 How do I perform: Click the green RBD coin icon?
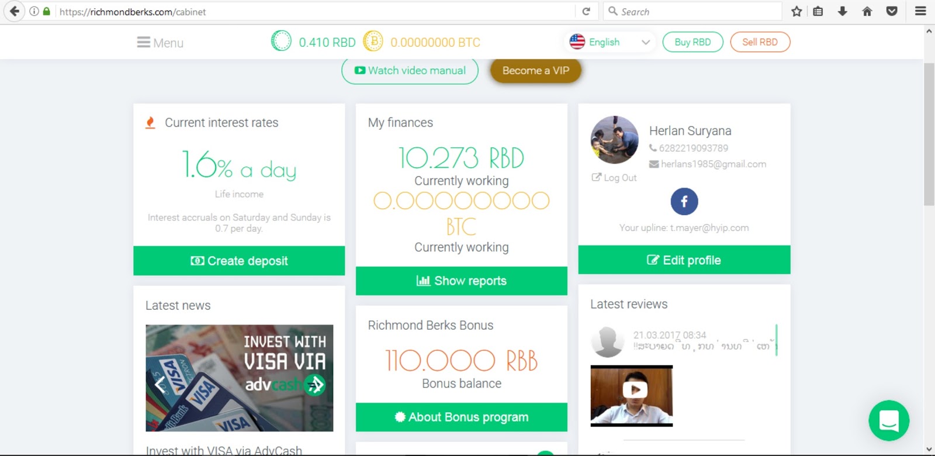[x=281, y=41]
